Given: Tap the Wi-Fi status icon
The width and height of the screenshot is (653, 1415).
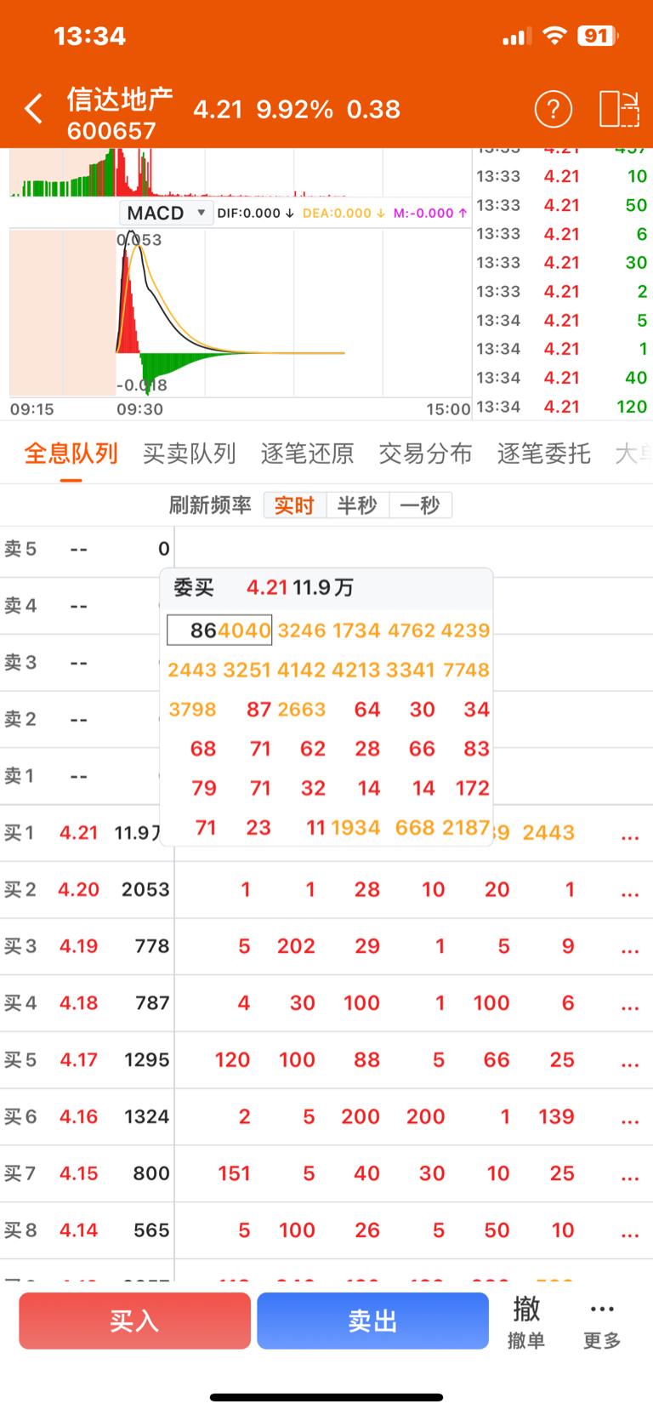Looking at the screenshot, I should (x=554, y=36).
